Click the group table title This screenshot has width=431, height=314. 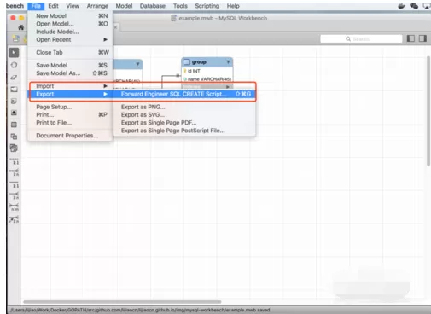(199, 61)
